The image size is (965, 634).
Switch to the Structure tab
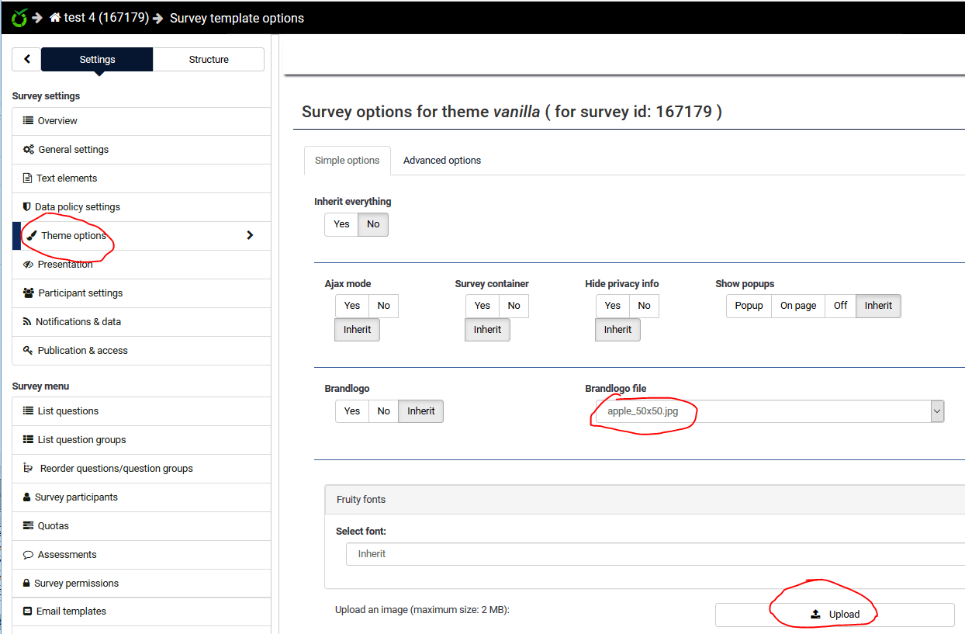pos(209,60)
